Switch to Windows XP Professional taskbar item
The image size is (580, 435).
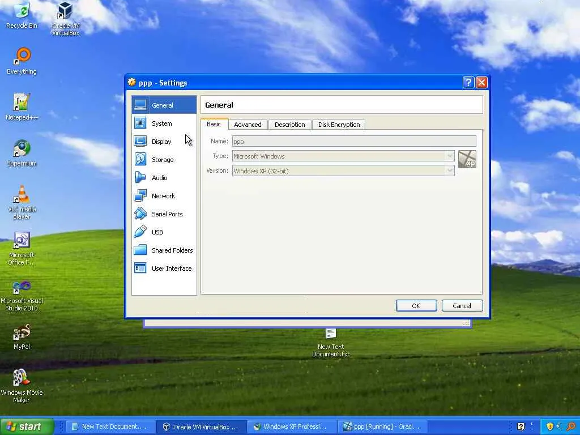[x=292, y=427]
